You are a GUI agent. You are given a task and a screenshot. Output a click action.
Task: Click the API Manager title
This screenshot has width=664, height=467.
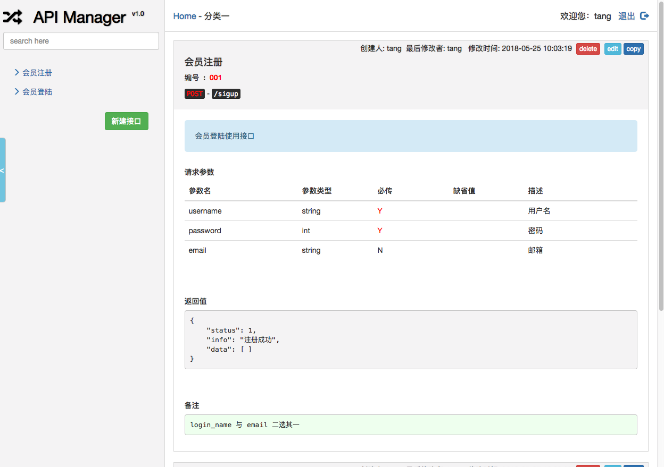pyautogui.click(x=79, y=17)
